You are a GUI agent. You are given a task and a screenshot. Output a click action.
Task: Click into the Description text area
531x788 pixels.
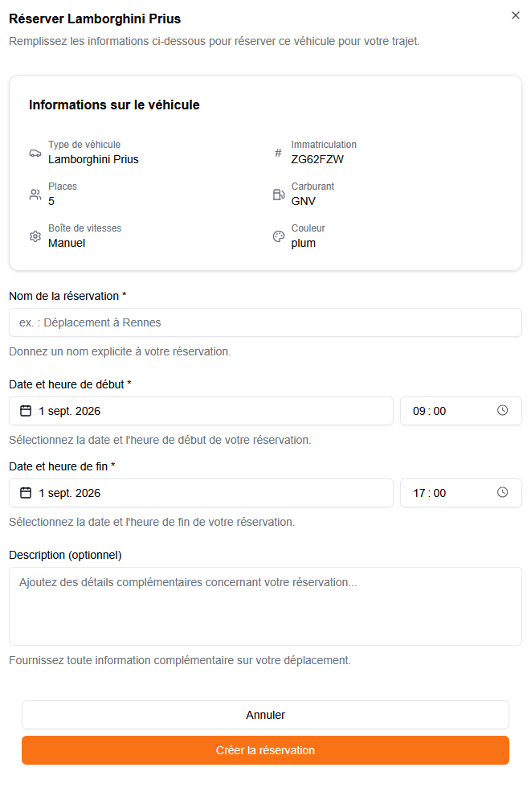[x=265, y=606]
